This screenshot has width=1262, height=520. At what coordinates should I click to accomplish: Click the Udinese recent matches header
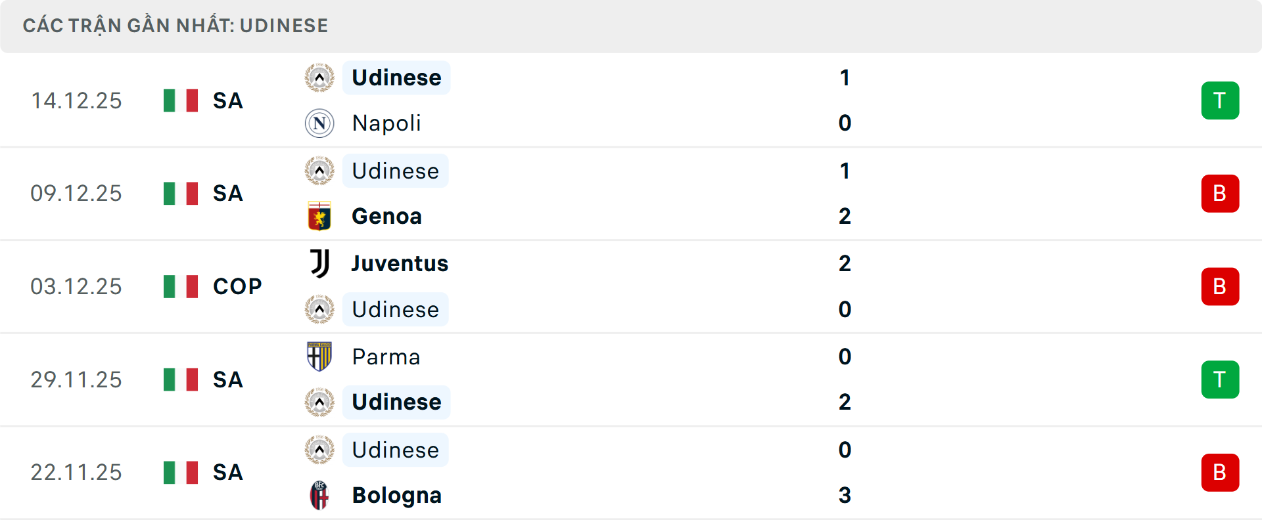click(175, 26)
